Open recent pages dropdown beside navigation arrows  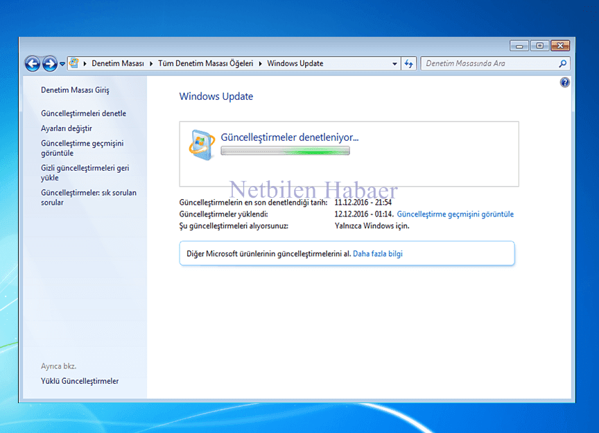point(62,64)
